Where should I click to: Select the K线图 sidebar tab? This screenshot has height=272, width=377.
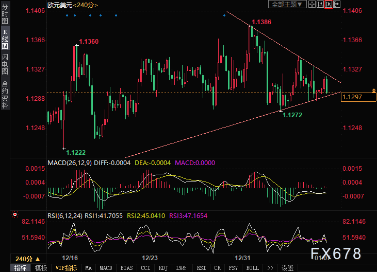pyautogui.click(x=5, y=39)
